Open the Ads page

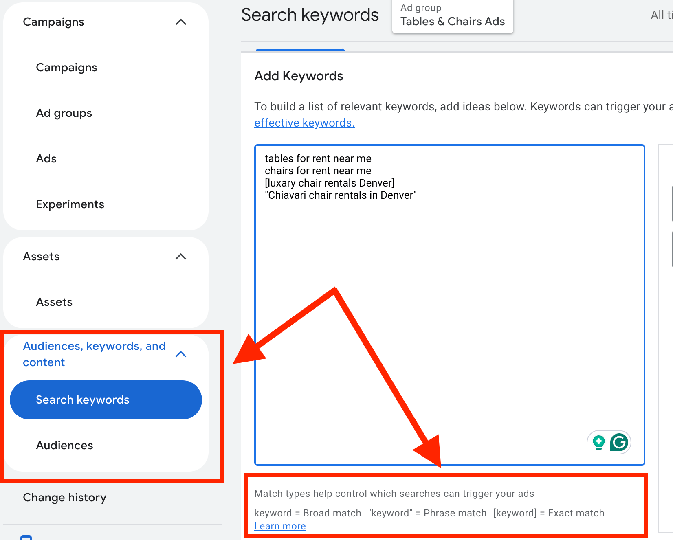pos(46,158)
